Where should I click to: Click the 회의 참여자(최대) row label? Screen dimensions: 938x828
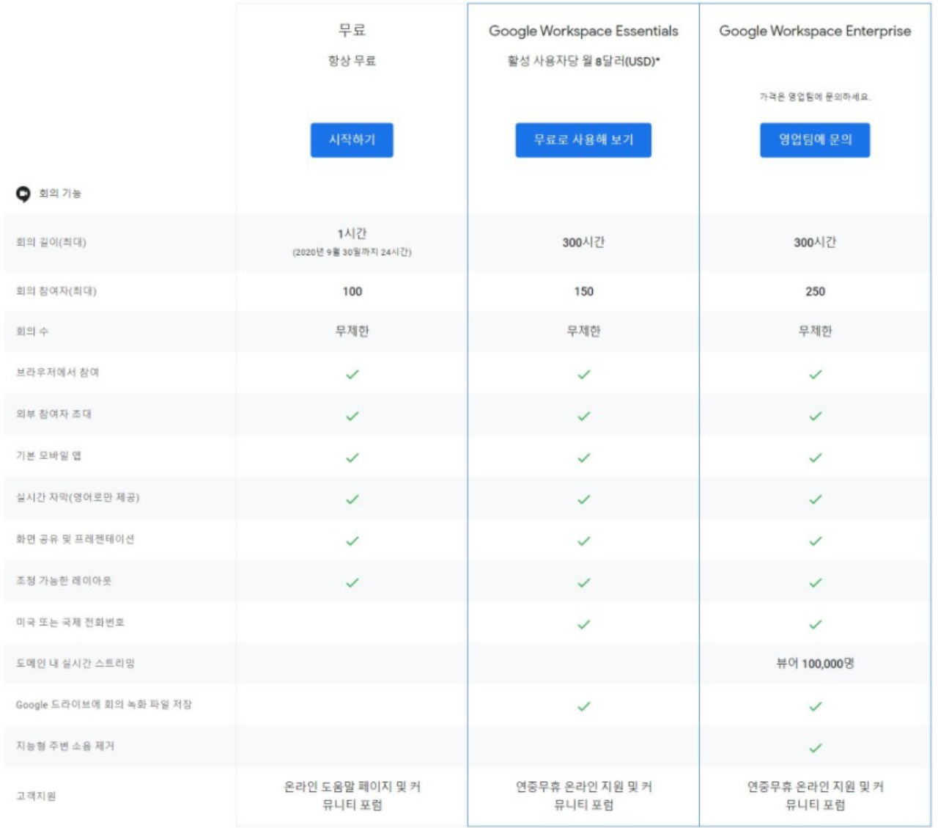[x=56, y=291]
